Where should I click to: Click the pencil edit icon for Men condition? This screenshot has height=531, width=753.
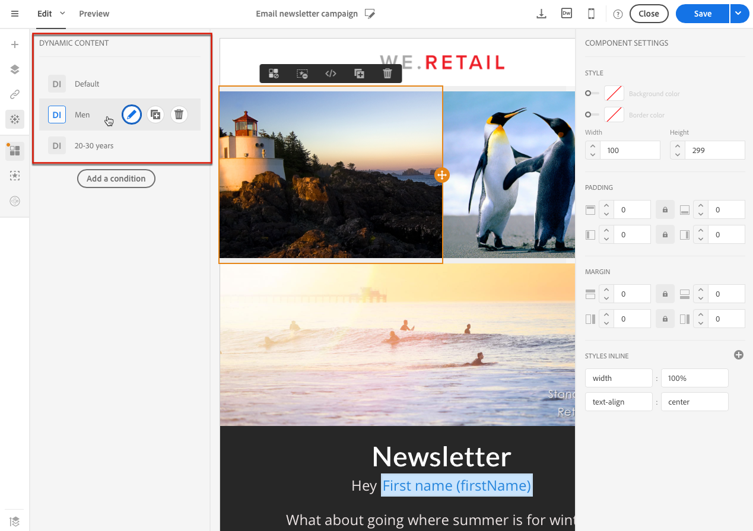tap(132, 115)
